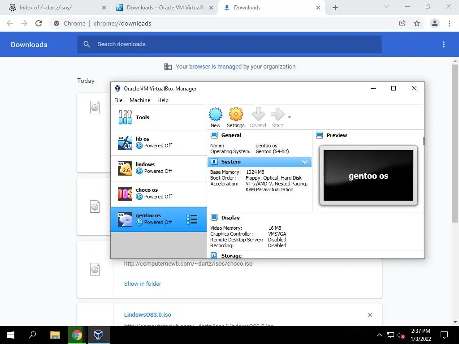Click Chrome's forward arrow
459x344 pixels.
coord(24,23)
